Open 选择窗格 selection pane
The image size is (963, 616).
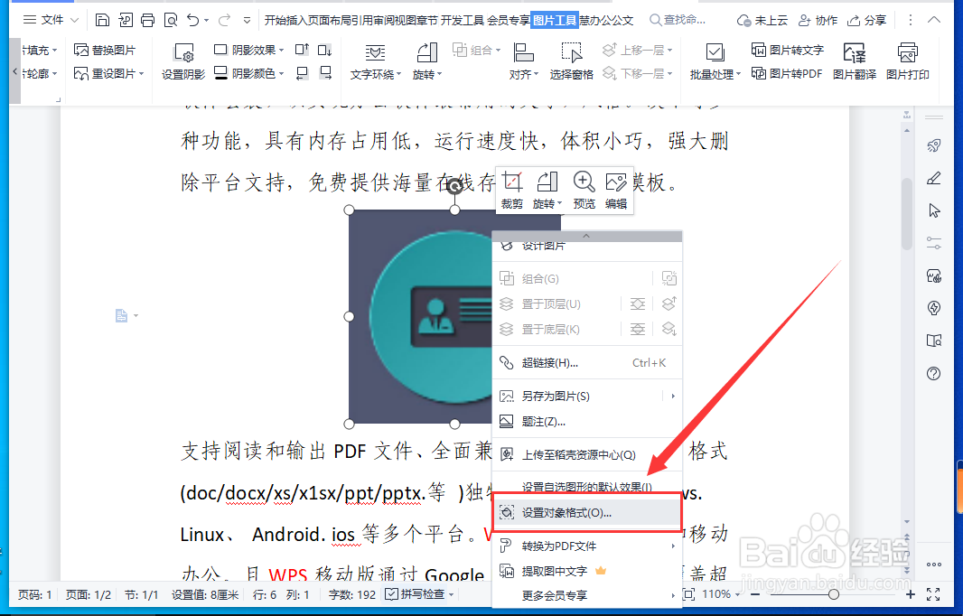571,61
